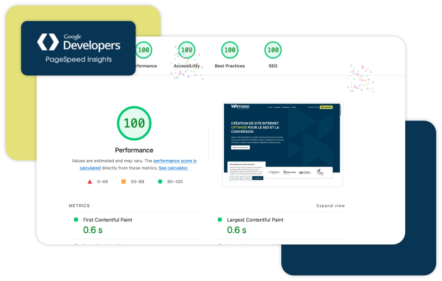Open the See calculator link

pos(173,168)
